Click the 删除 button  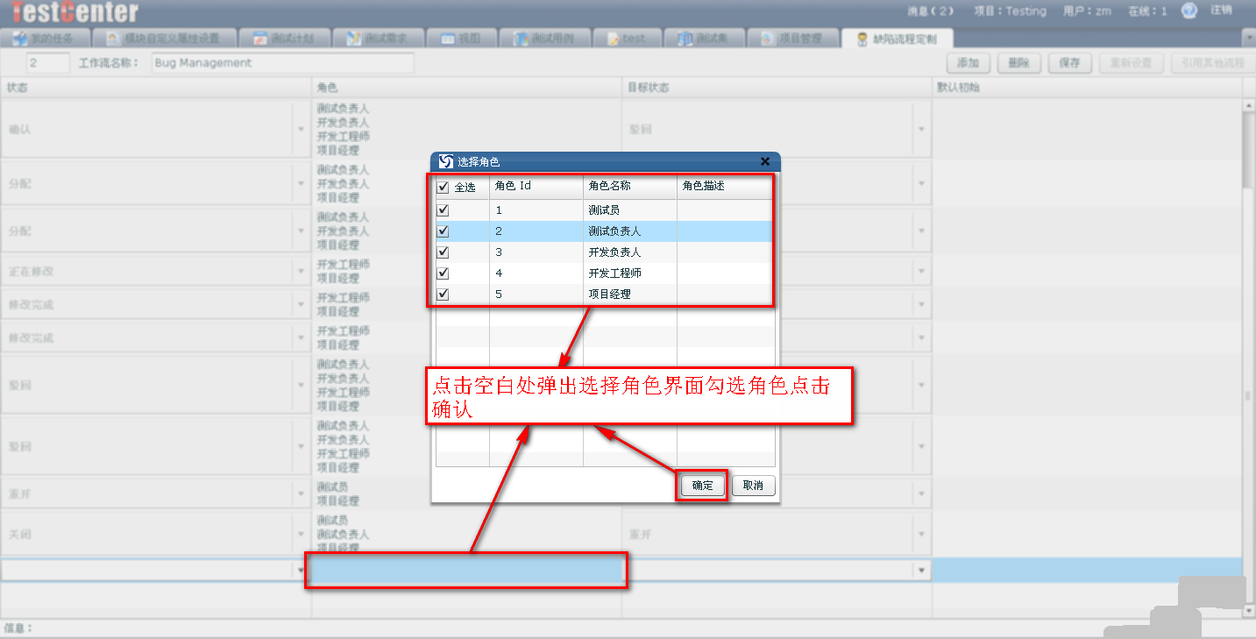(1018, 63)
